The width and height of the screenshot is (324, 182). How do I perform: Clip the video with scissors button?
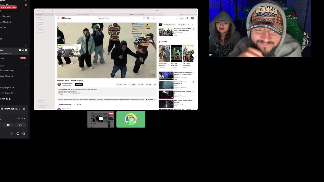(x=140, y=84)
